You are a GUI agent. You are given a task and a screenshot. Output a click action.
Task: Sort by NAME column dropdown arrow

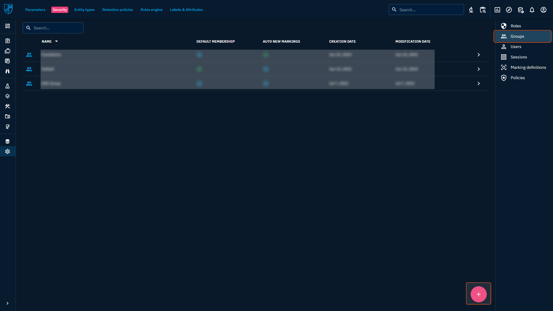point(56,41)
